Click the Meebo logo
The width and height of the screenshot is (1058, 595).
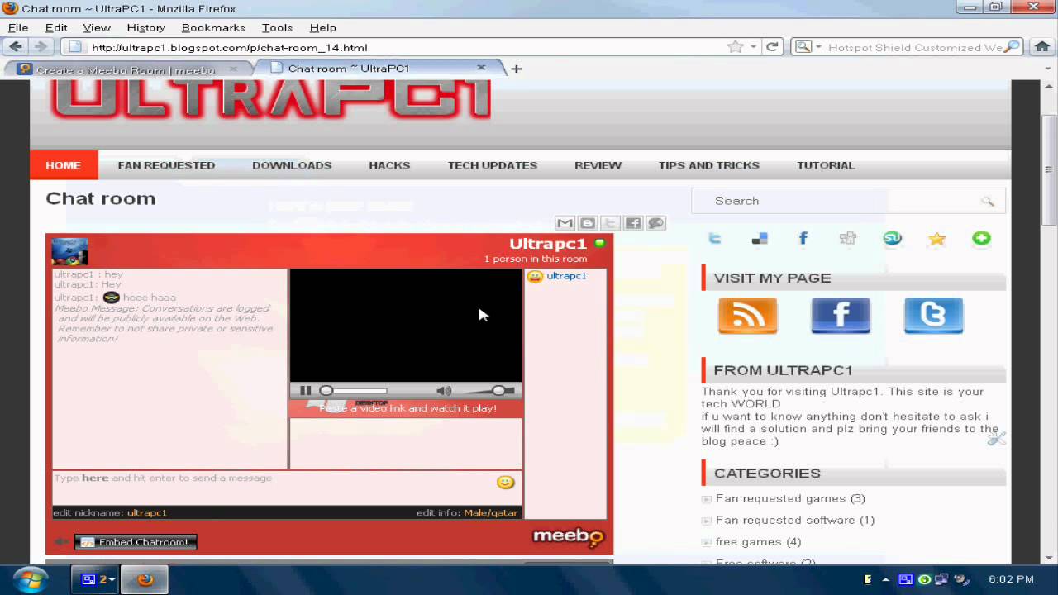569,537
